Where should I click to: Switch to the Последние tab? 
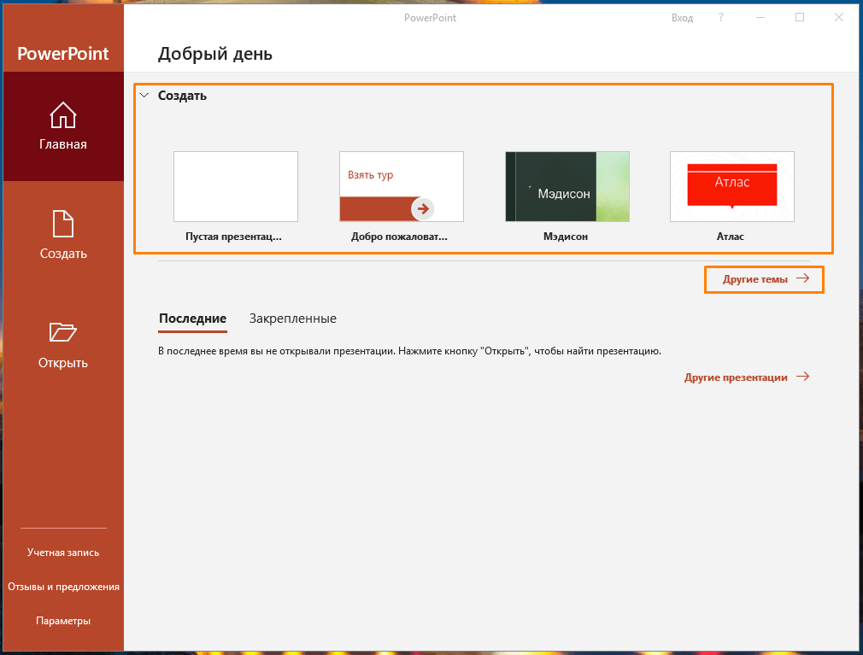point(192,319)
